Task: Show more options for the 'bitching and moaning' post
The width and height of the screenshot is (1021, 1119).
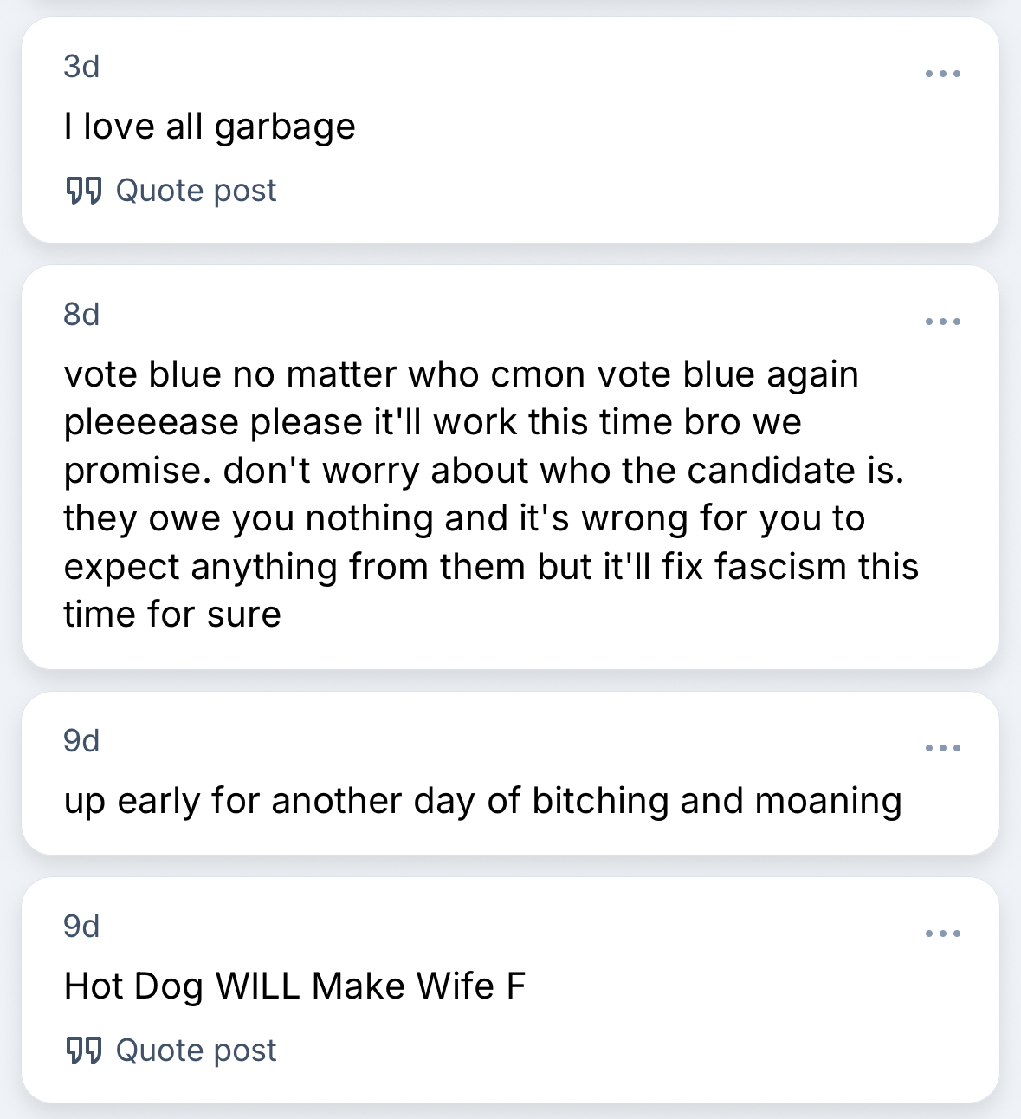Action: [942, 748]
